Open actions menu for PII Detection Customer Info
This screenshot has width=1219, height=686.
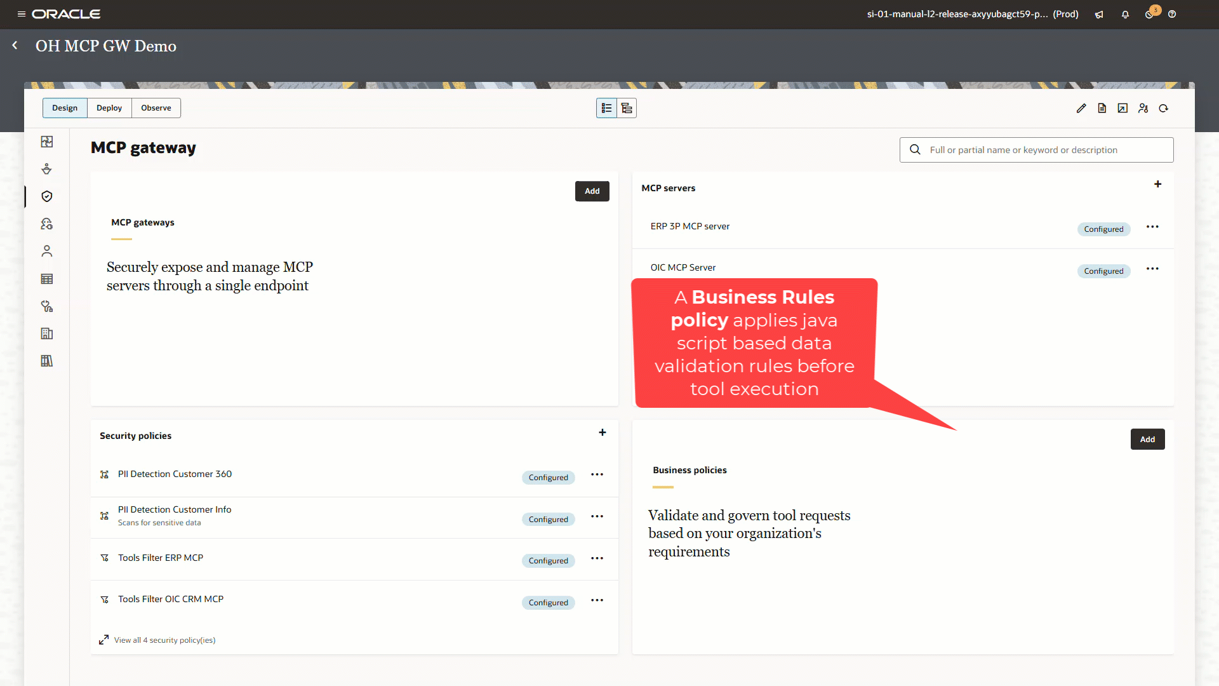point(597,516)
